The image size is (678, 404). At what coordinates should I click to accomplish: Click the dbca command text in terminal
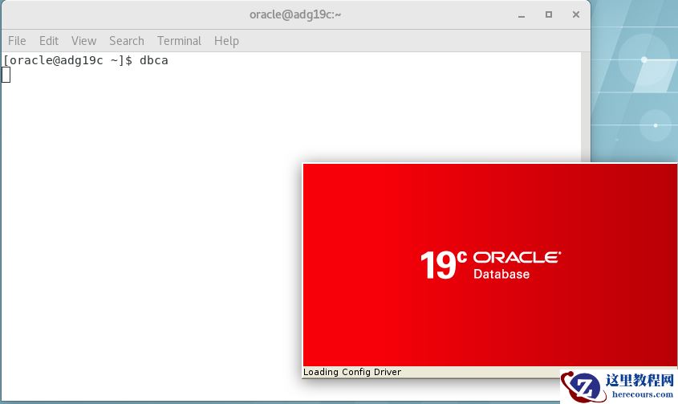click(154, 60)
